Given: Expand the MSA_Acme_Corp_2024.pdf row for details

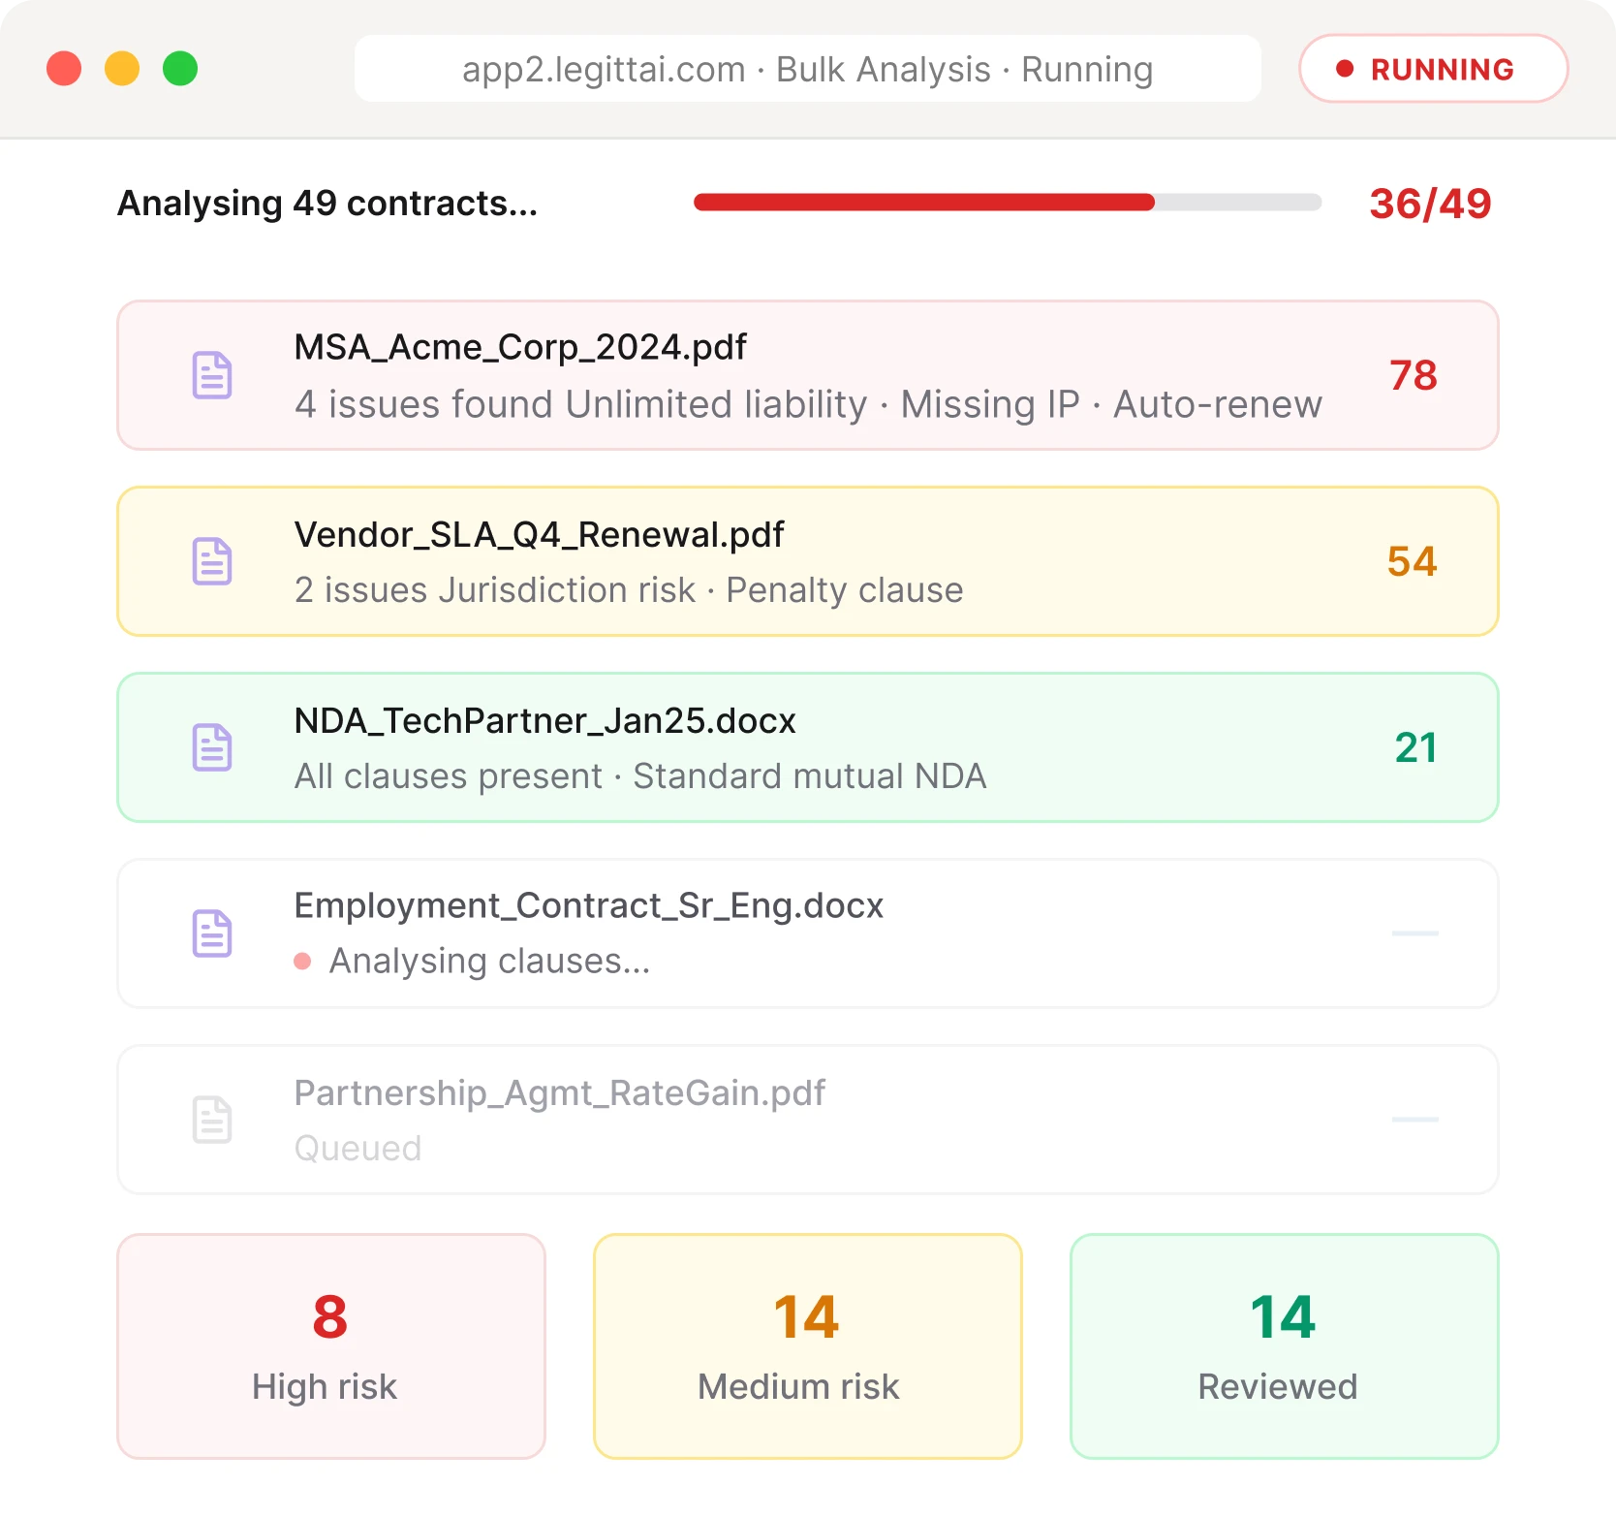Looking at the screenshot, I should coord(808,375).
